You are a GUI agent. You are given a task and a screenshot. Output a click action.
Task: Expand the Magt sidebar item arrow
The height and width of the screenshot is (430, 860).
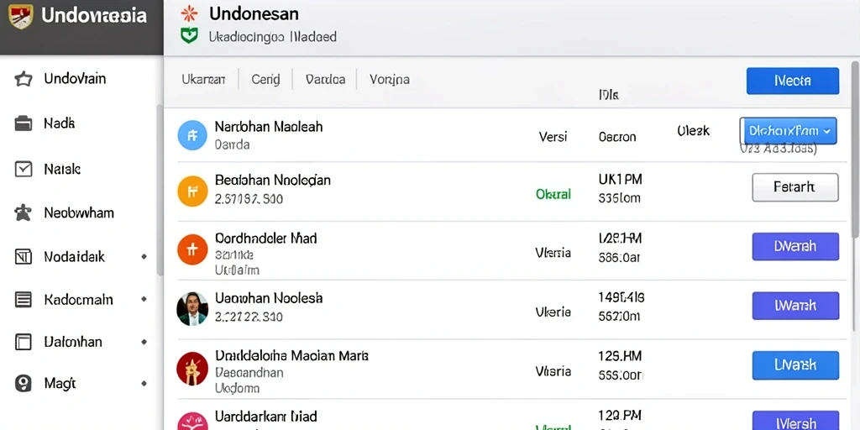click(144, 383)
